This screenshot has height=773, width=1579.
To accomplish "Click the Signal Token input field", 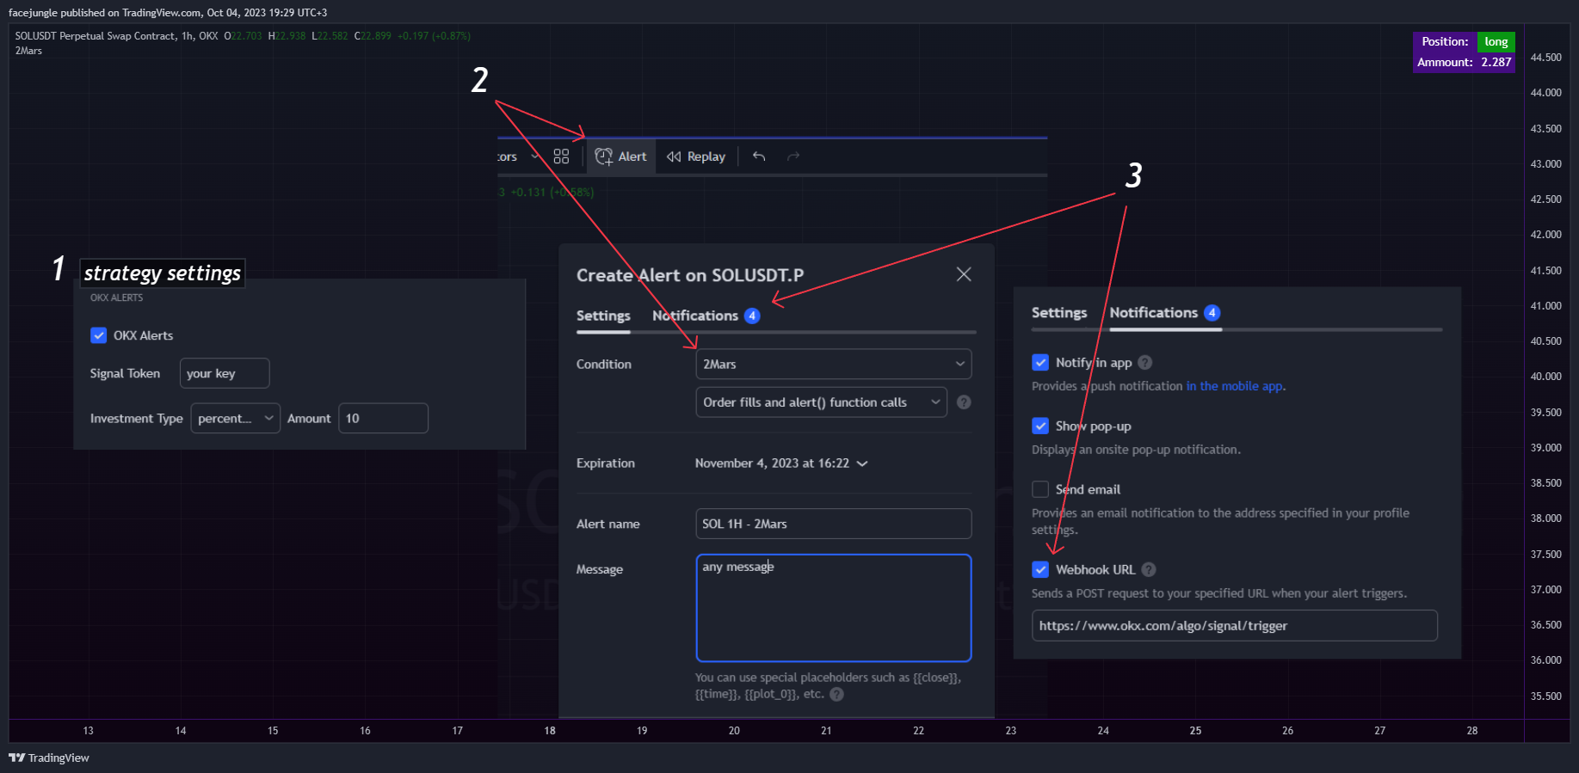I will [x=225, y=373].
